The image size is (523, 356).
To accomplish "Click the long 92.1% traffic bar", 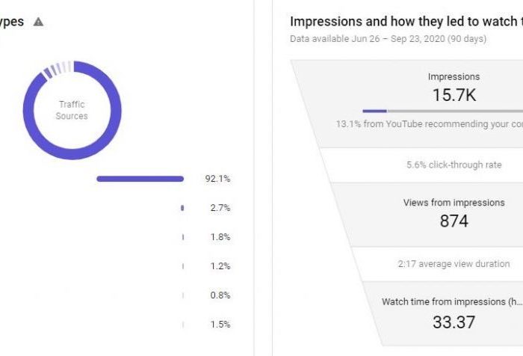I will click(140, 179).
